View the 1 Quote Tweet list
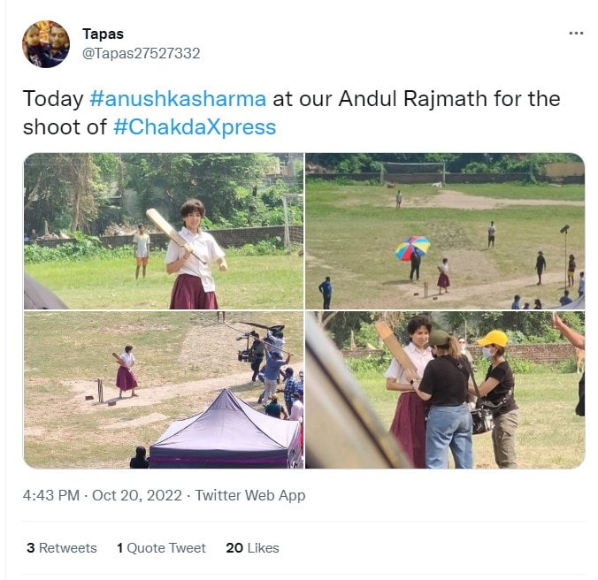The image size is (598, 580). click(161, 548)
